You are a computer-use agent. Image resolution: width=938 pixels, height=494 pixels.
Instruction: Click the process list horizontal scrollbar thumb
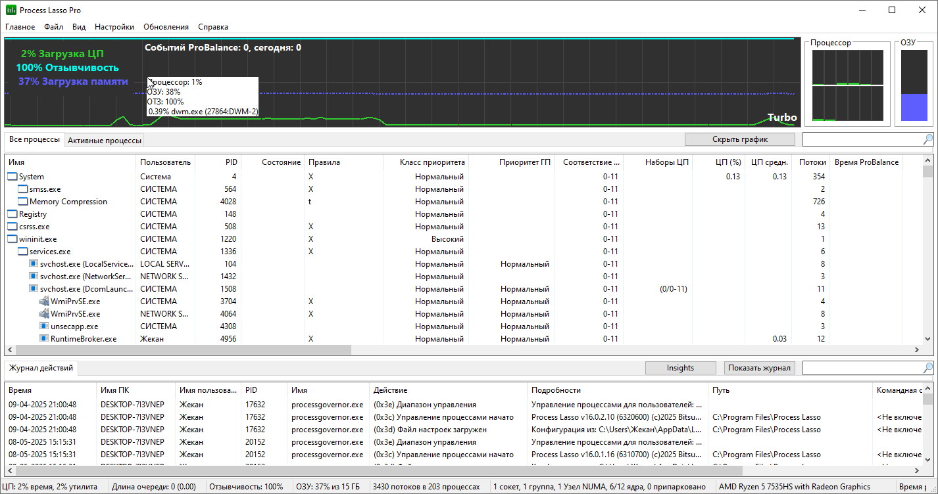(x=184, y=350)
